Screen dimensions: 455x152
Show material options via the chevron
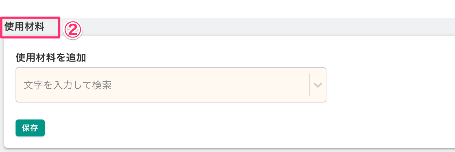(318, 85)
